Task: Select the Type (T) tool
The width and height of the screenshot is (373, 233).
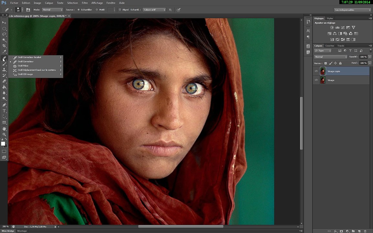Action: [4, 111]
